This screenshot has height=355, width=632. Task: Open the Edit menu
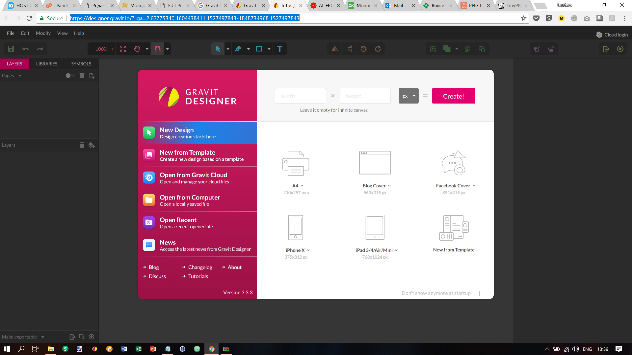(25, 33)
